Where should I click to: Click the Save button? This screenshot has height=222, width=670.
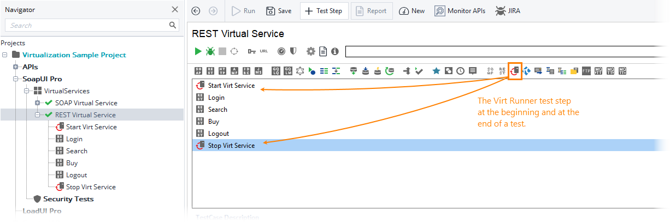pyautogui.click(x=279, y=11)
